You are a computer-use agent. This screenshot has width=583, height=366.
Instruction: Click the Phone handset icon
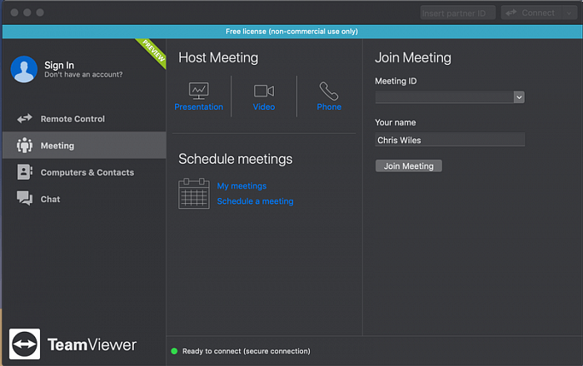(x=329, y=91)
